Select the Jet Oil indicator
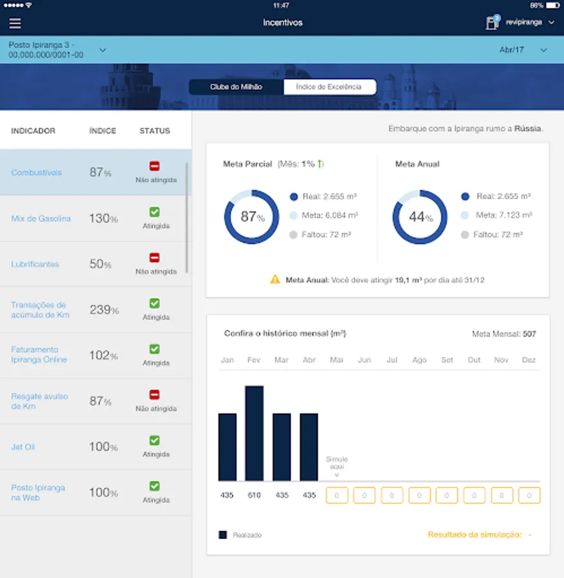This screenshot has width=564, height=578. point(96,447)
